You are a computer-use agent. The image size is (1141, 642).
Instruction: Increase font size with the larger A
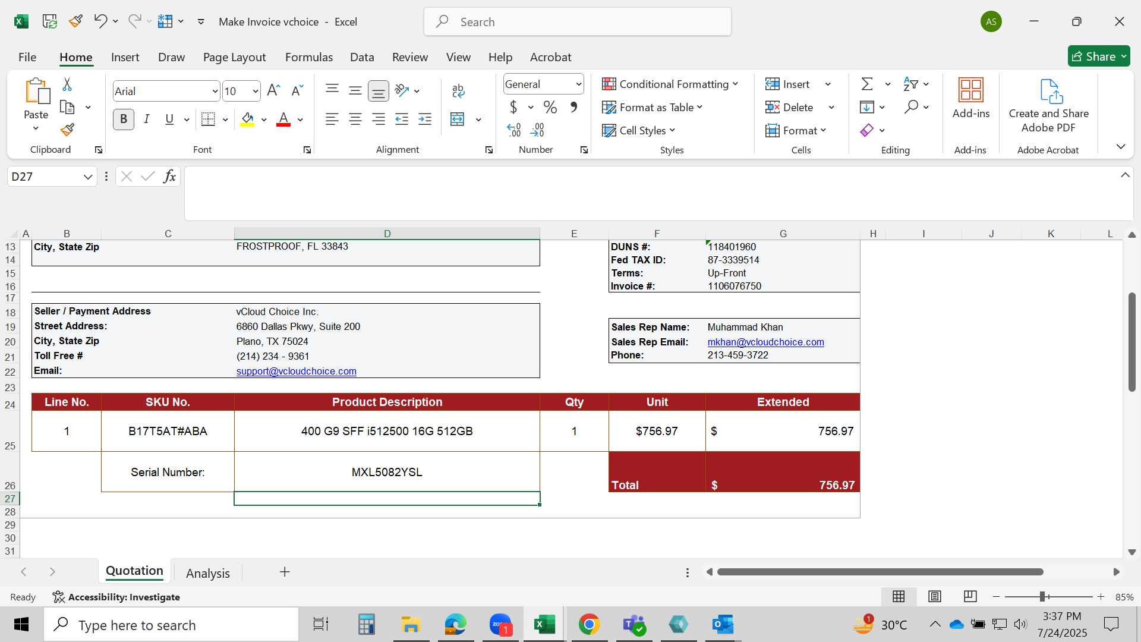(x=273, y=91)
